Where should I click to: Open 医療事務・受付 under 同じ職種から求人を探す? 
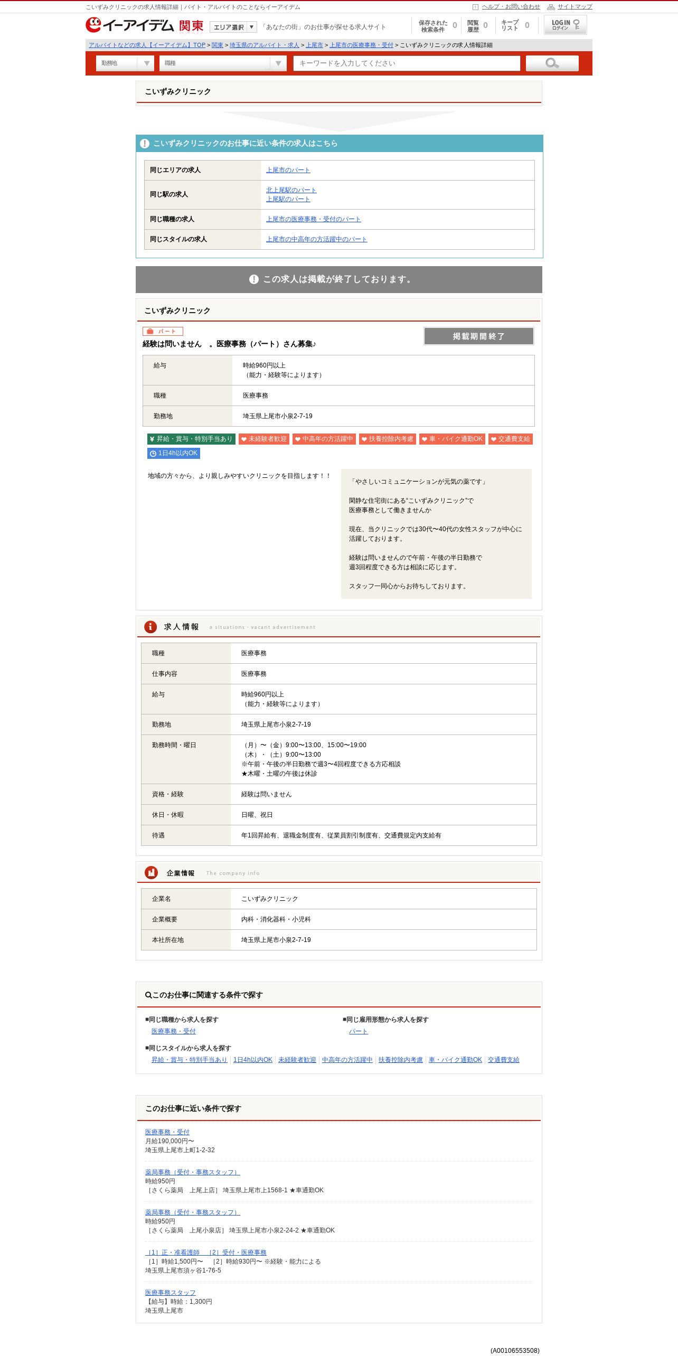point(174,1031)
